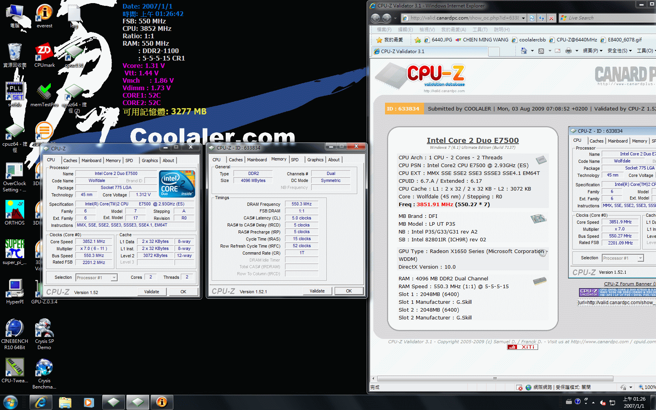
Task: Click the volume muted tray icon
Action: point(603,403)
